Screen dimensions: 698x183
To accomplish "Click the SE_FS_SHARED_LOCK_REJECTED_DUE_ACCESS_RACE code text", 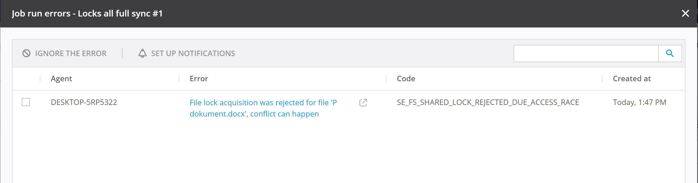I will pos(488,102).
